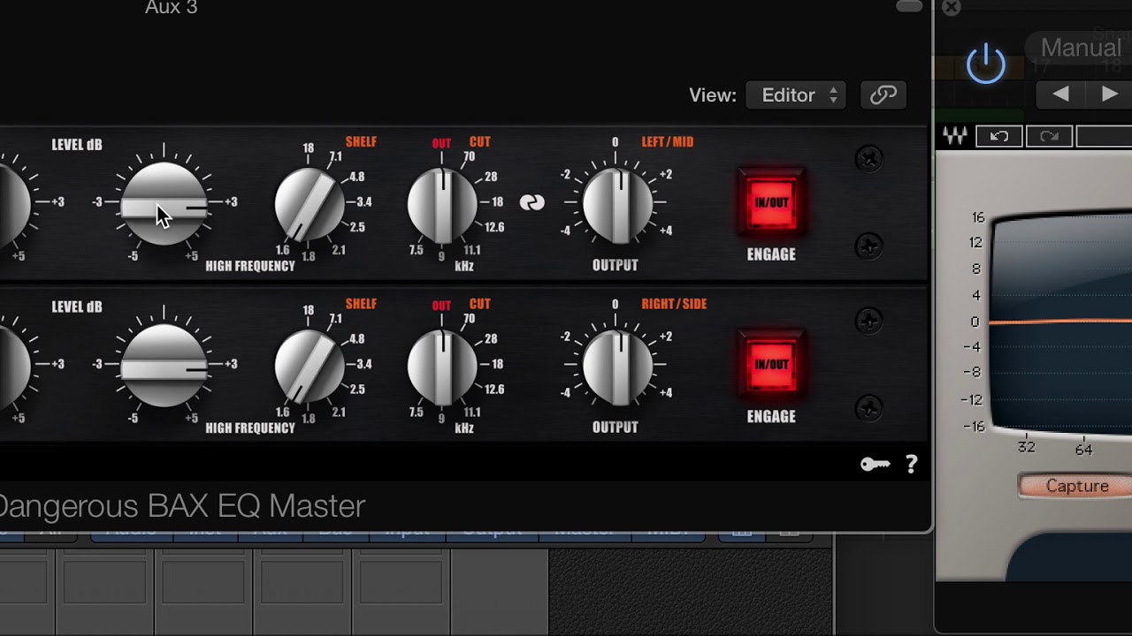Click the "OUTPUT" label in the Right/Side row
The width and height of the screenshot is (1132, 636).
click(615, 428)
